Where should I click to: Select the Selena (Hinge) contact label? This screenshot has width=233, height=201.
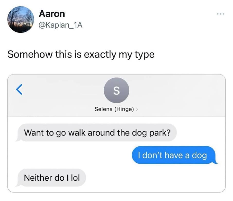(x=114, y=109)
